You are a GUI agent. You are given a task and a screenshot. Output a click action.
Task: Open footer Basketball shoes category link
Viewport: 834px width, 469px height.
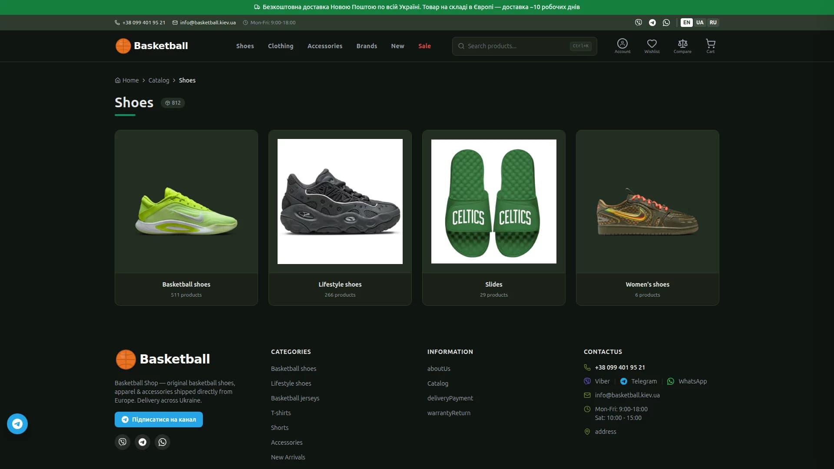coord(294,369)
